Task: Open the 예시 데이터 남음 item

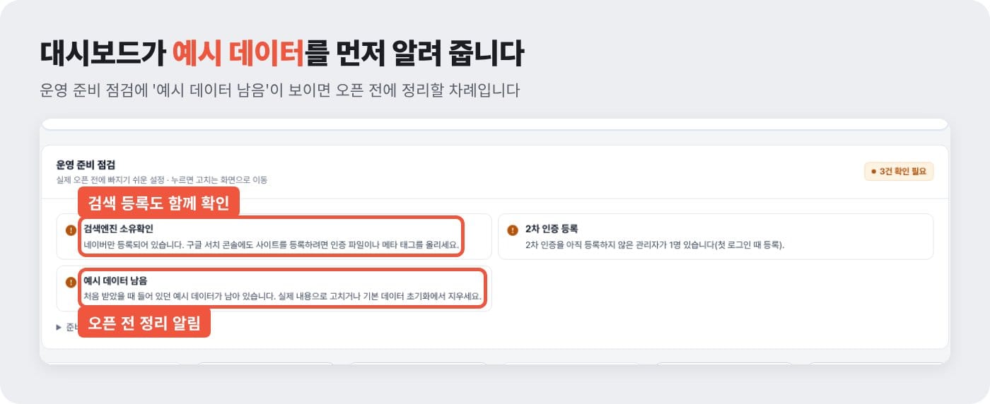Action: tap(274, 288)
